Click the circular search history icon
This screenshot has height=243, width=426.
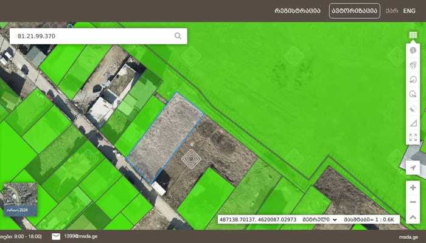pyautogui.click(x=413, y=94)
